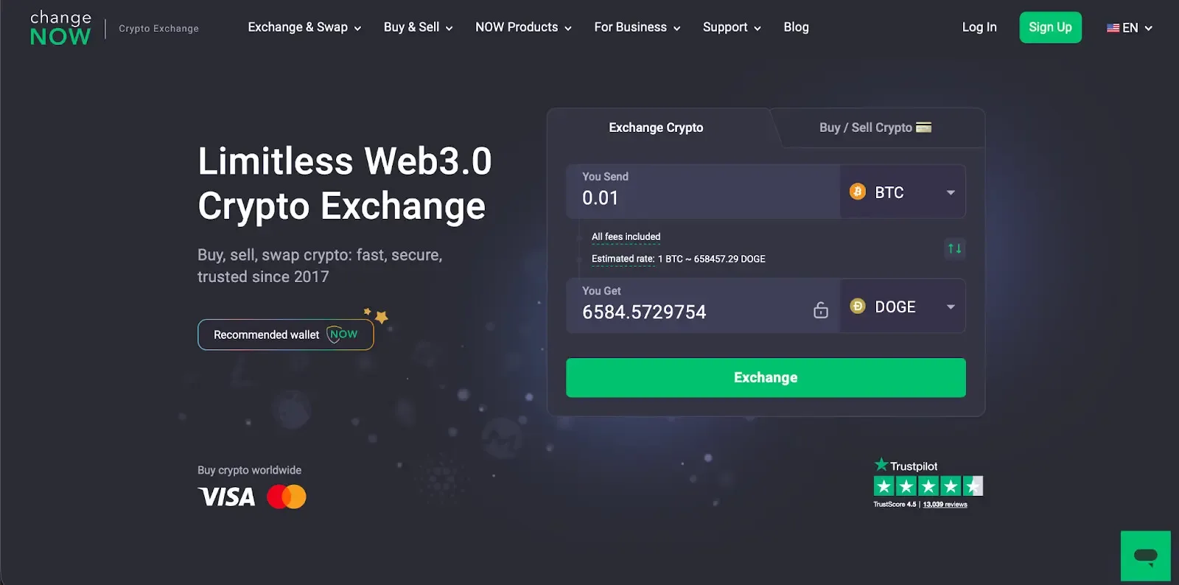Click the US flag icon near the language selector
Viewport: 1179px width, 585px height.
click(x=1113, y=27)
